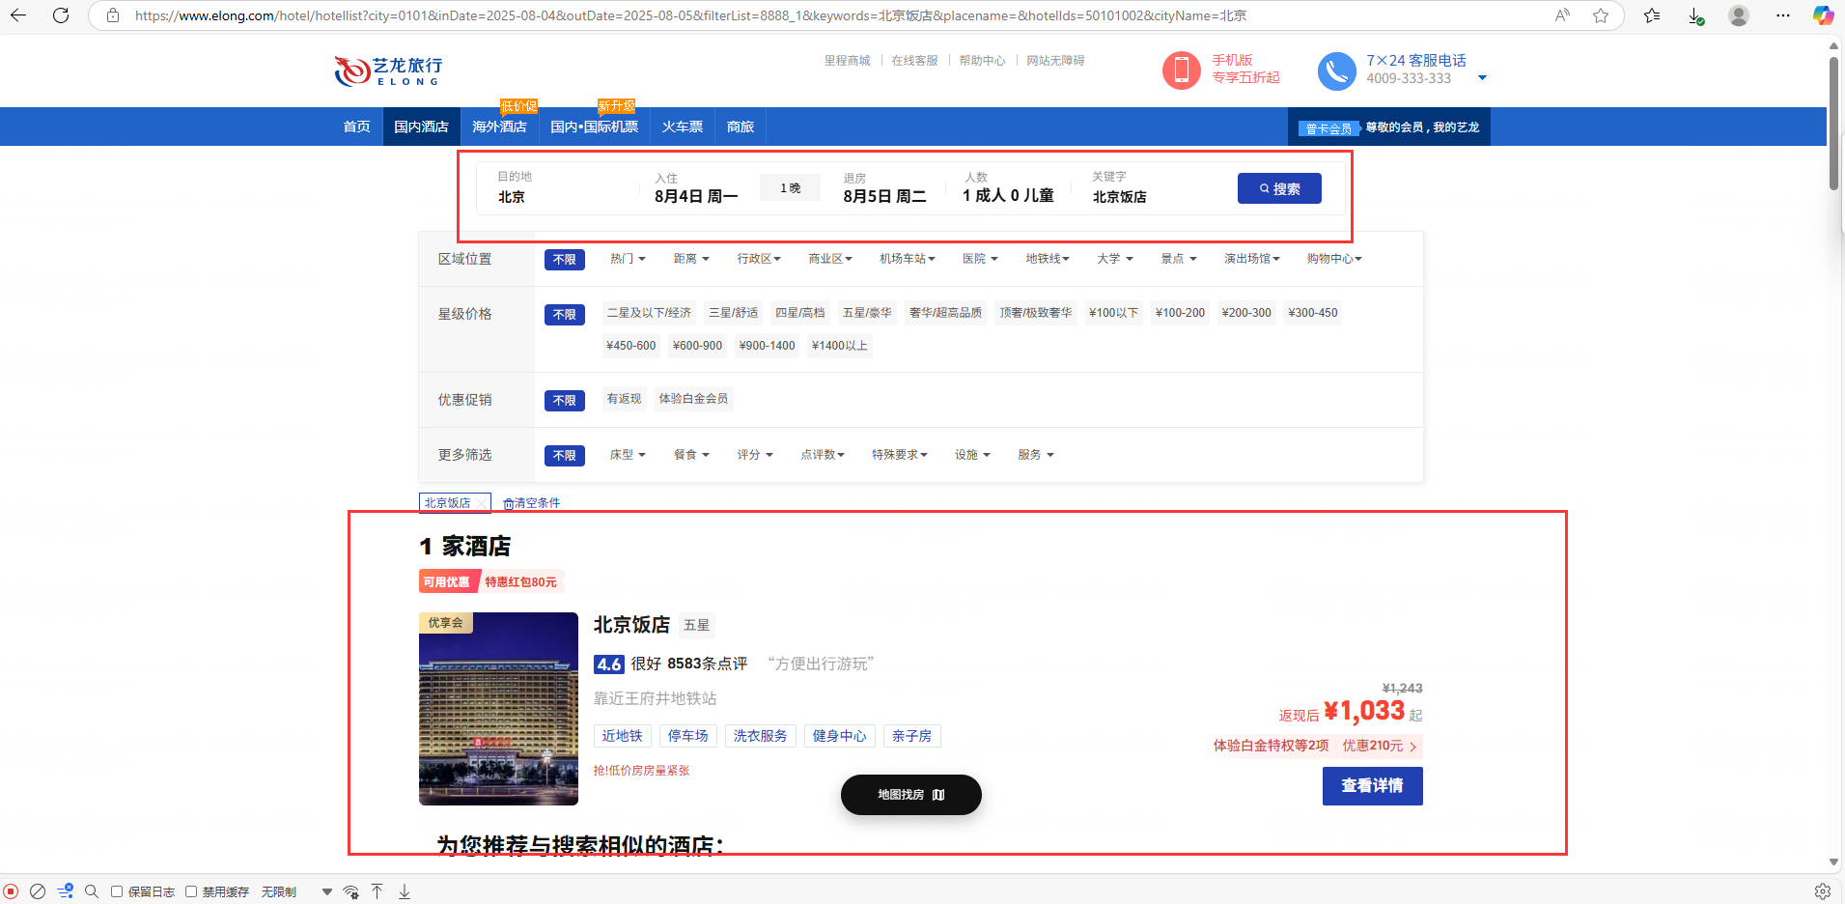Click the site info lock icon
Viewport: 1845px width, 904px height.
tap(113, 15)
